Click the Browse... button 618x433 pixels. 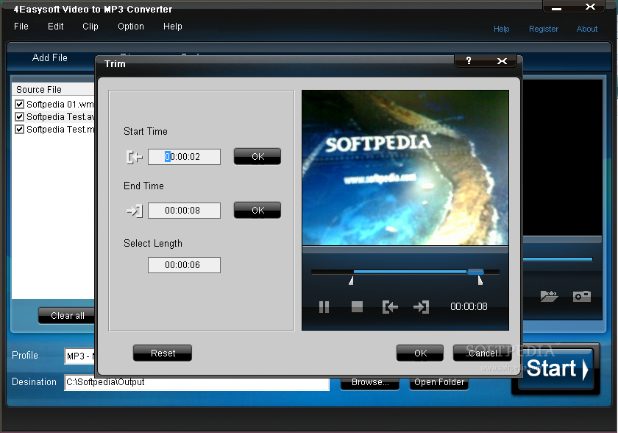coord(369,382)
